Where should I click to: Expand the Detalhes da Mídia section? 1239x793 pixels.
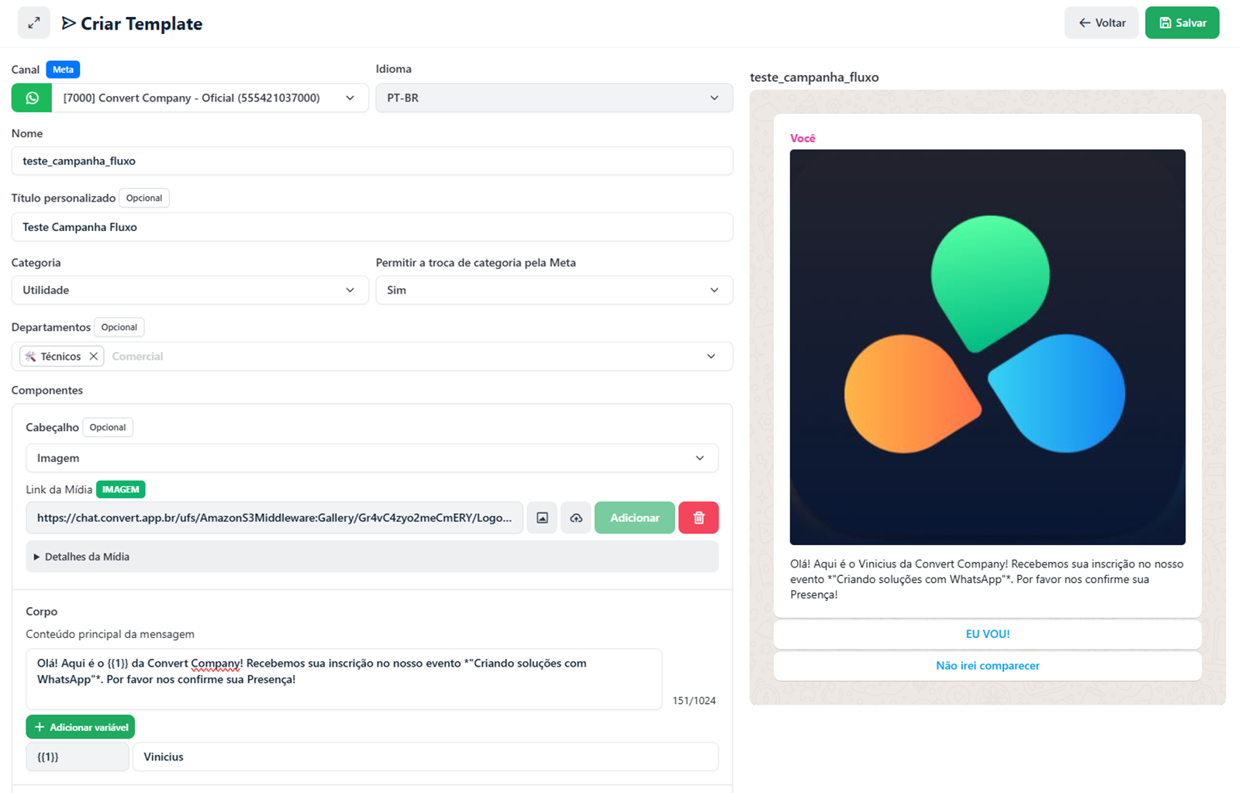(x=372, y=557)
